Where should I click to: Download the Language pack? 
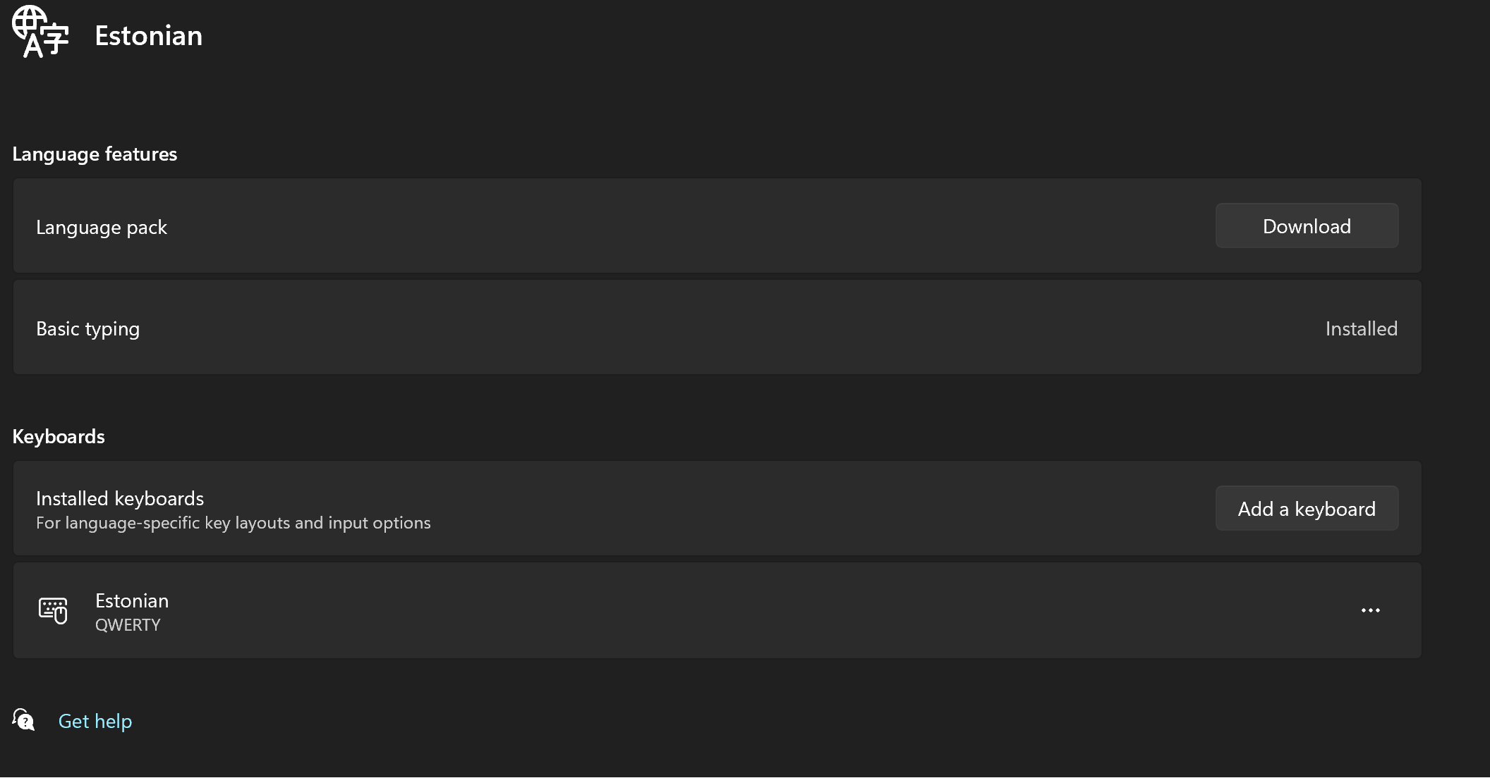coord(1307,226)
